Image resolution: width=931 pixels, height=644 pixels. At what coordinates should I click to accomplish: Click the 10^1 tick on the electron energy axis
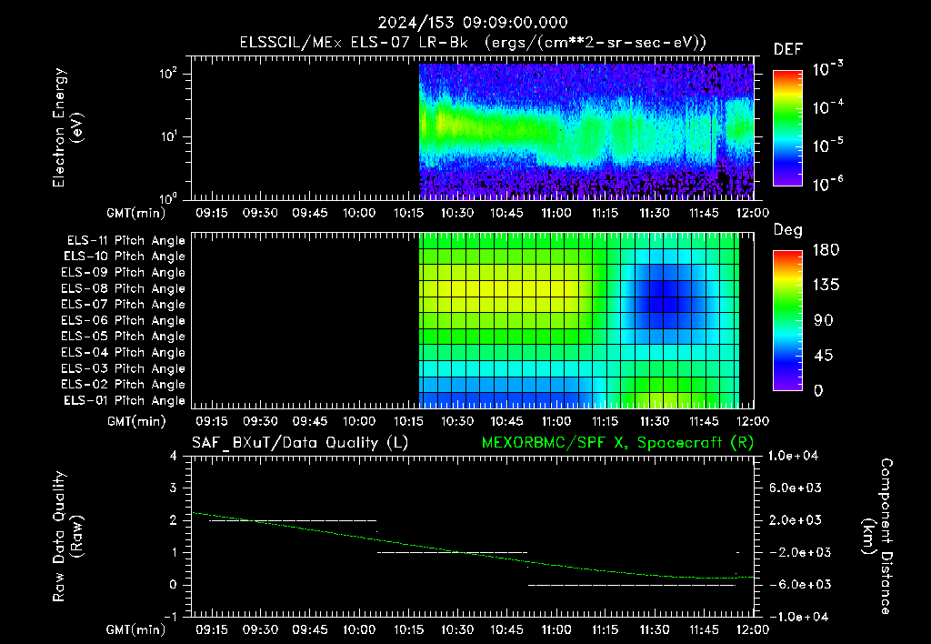coord(169,136)
